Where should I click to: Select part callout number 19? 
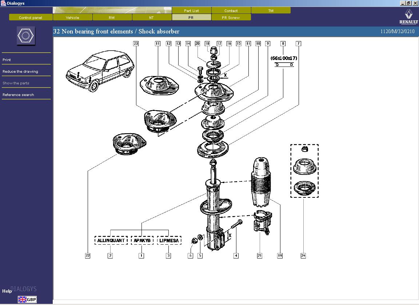(x=280, y=256)
